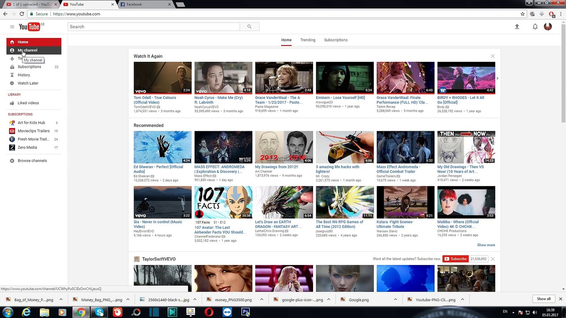The image size is (566, 318).
Task: Click the upload video arrow icon
Action: (517, 26)
